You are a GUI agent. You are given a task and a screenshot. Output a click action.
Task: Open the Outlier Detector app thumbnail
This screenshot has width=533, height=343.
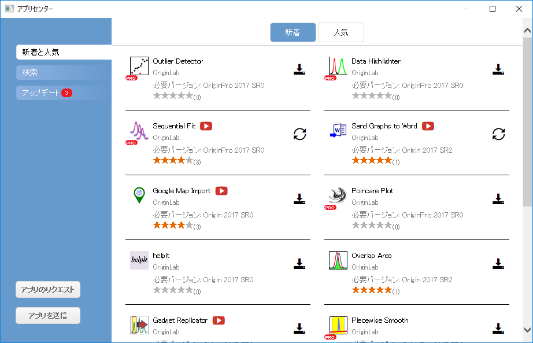point(139,66)
